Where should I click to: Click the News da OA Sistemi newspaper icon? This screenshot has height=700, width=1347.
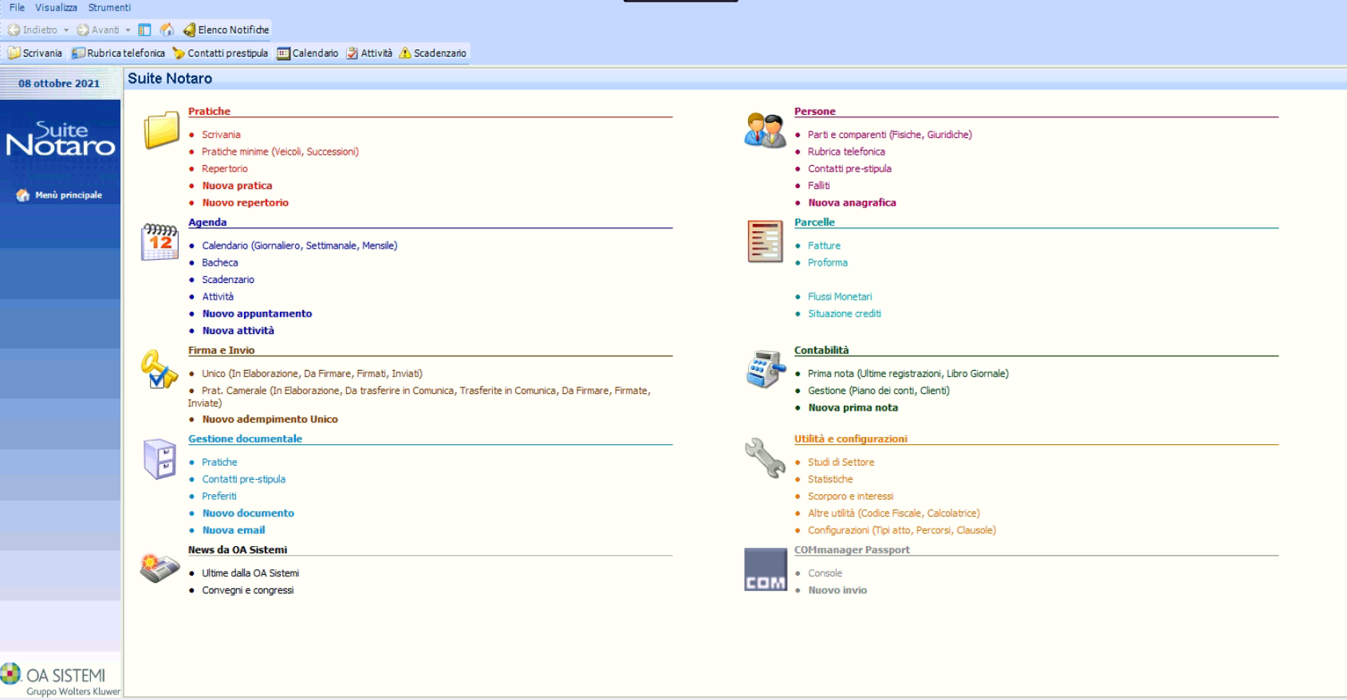coord(160,568)
